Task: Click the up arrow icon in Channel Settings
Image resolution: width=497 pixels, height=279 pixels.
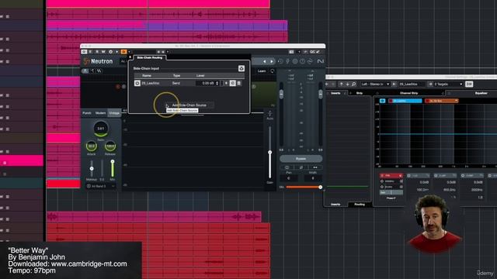Action: click(x=341, y=84)
